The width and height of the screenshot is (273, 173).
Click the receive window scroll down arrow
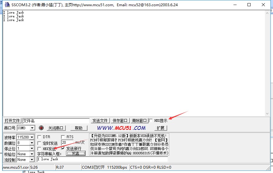click(267, 114)
